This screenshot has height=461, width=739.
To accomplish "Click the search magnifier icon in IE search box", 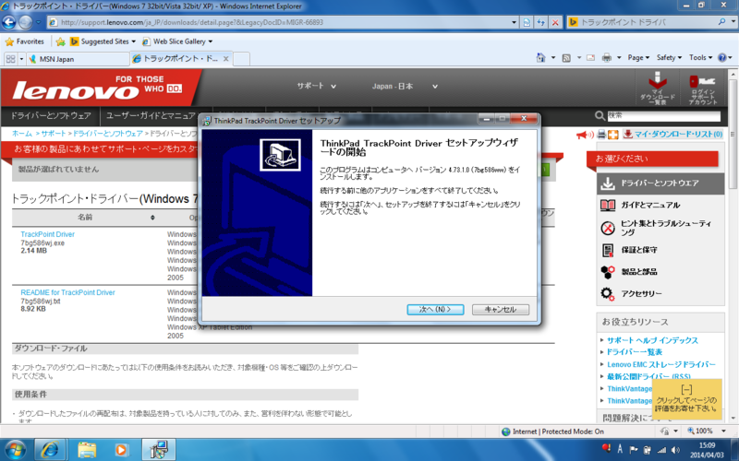I will point(721,22).
